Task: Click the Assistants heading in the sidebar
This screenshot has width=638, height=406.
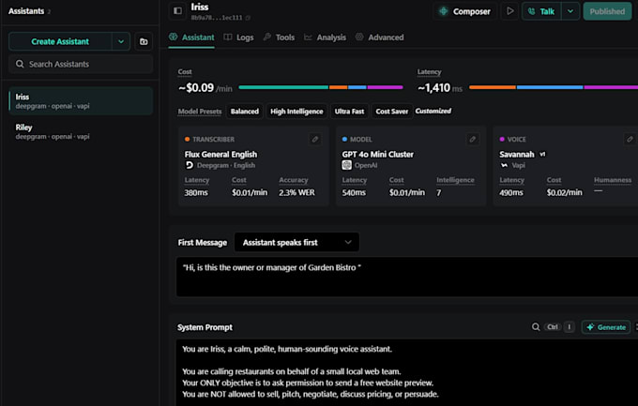Action: coord(26,11)
